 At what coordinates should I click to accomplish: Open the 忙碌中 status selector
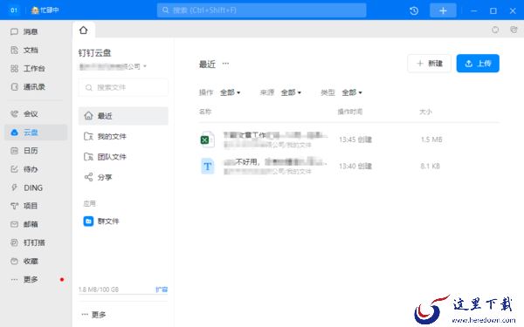tap(45, 10)
